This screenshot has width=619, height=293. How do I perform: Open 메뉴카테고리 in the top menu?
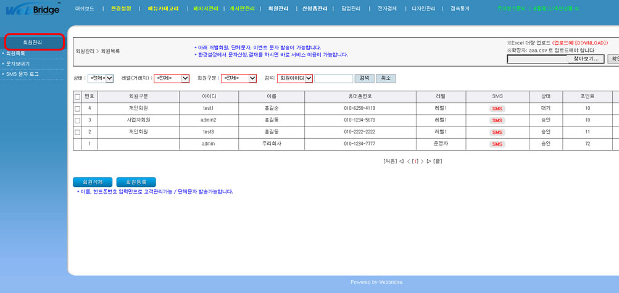click(163, 8)
